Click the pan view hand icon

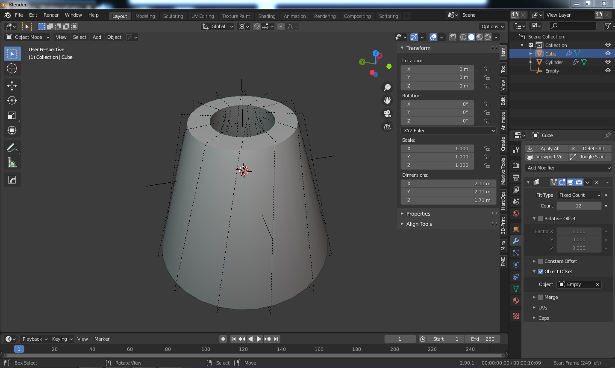pos(387,100)
